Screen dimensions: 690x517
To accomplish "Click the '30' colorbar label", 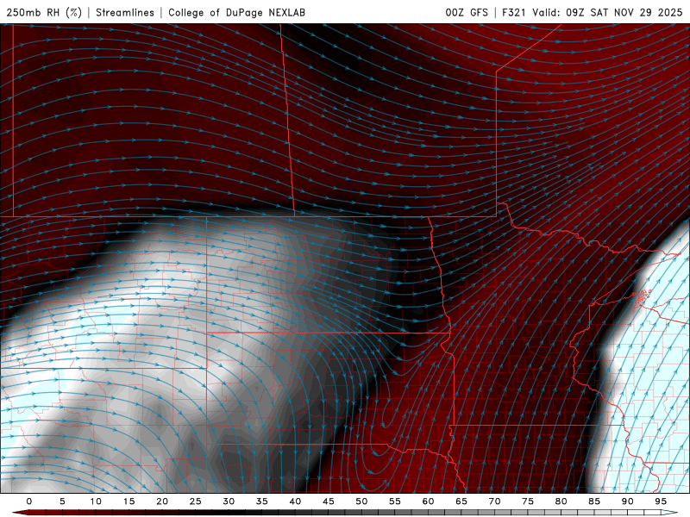I will point(229,501).
